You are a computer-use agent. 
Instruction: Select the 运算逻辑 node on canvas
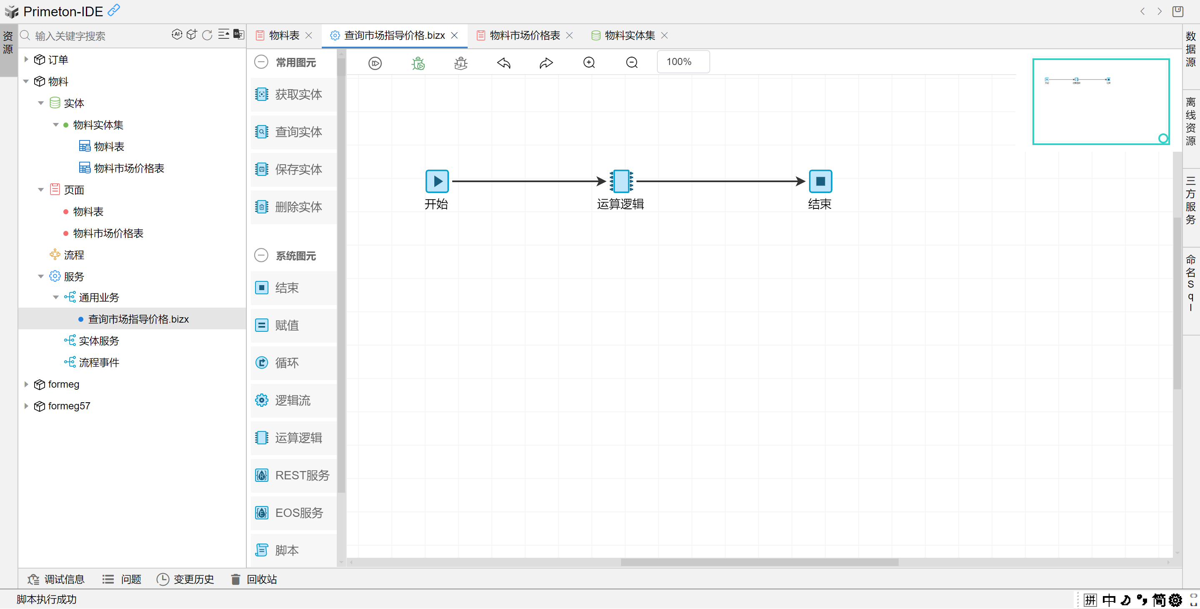621,181
